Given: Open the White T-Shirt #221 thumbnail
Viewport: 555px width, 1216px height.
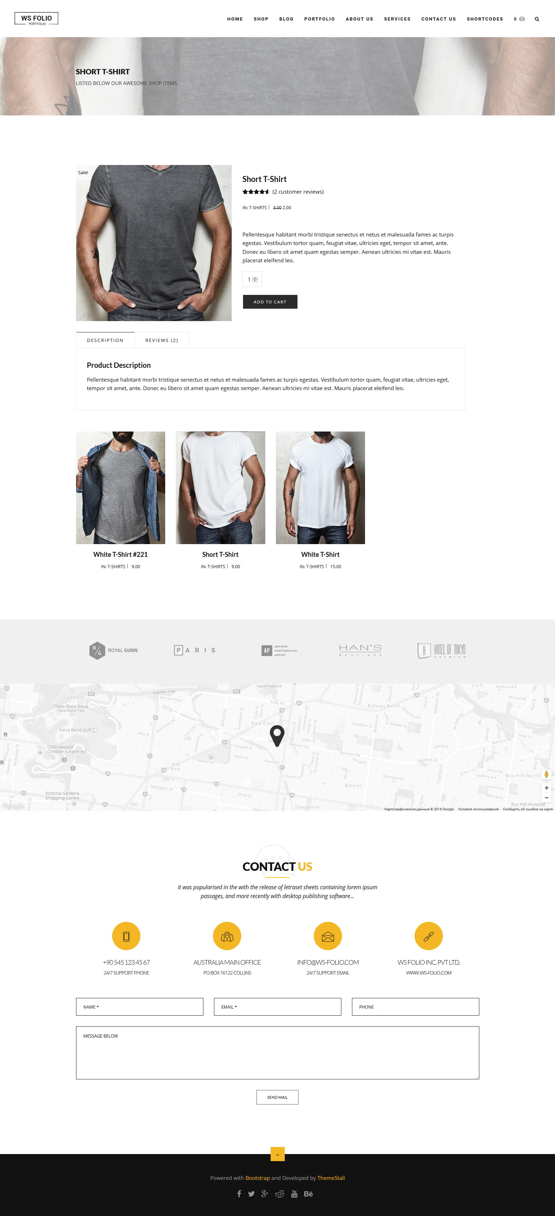Looking at the screenshot, I should click(121, 487).
